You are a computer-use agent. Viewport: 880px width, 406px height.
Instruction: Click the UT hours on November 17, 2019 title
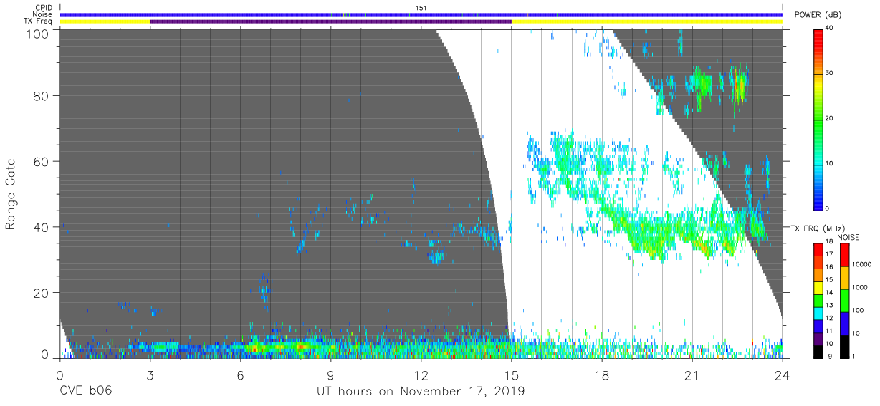[x=421, y=392]
